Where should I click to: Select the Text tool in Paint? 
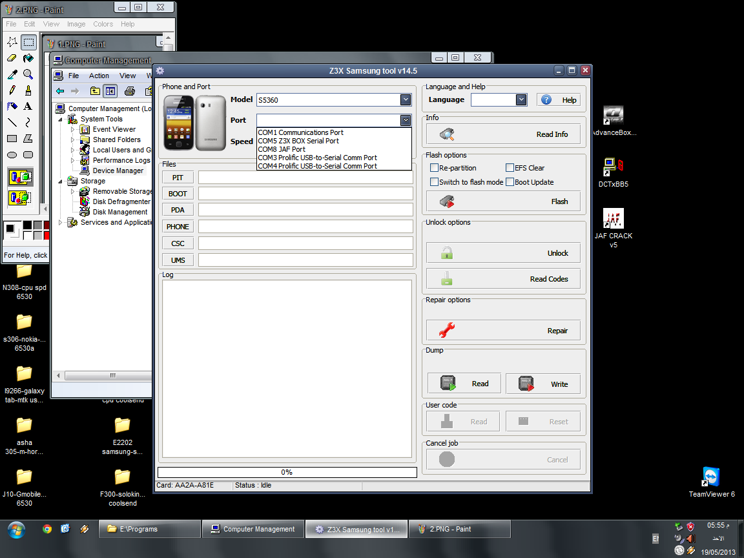(x=28, y=107)
